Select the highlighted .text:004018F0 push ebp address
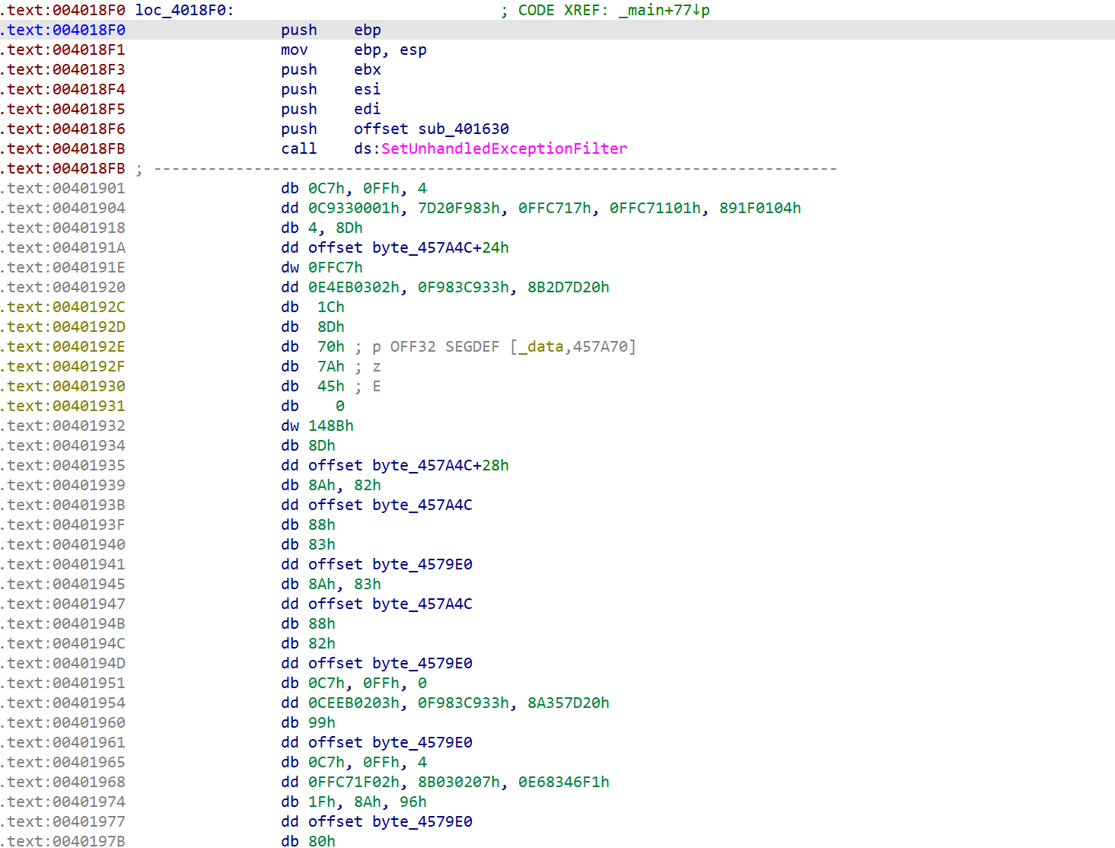Viewport: 1115px width, 848px height. [64, 30]
